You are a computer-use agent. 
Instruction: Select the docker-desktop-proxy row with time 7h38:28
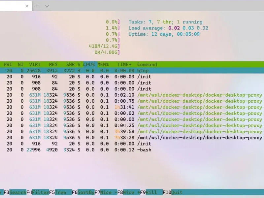click(132, 138)
